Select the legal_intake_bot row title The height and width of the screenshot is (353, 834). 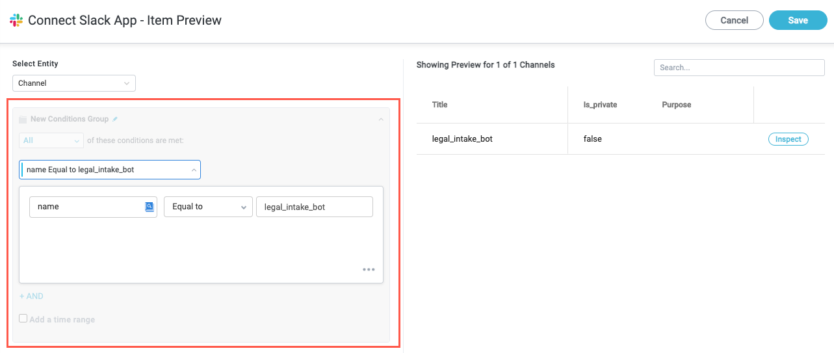[462, 139]
